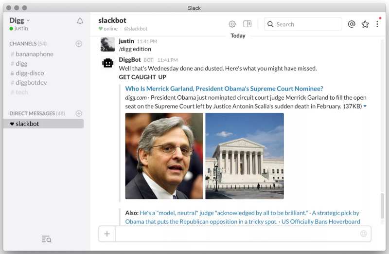Screen dimensions: 389x254
Task: Open the private digg-disco channel
Action: click(27, 73)
